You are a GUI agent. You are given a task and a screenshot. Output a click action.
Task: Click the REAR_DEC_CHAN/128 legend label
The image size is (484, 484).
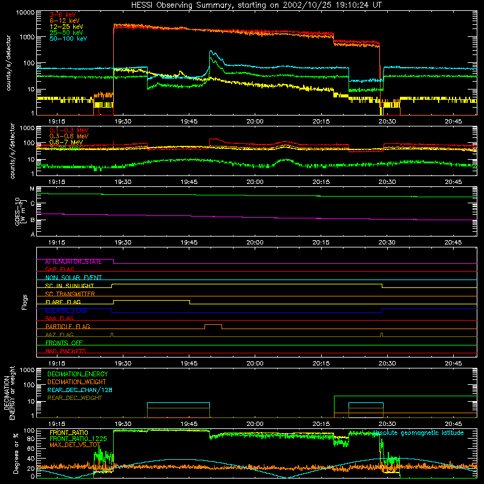coord(80,390)
